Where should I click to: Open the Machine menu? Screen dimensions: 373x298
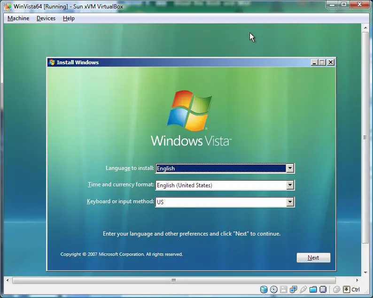tap(18, 18)
